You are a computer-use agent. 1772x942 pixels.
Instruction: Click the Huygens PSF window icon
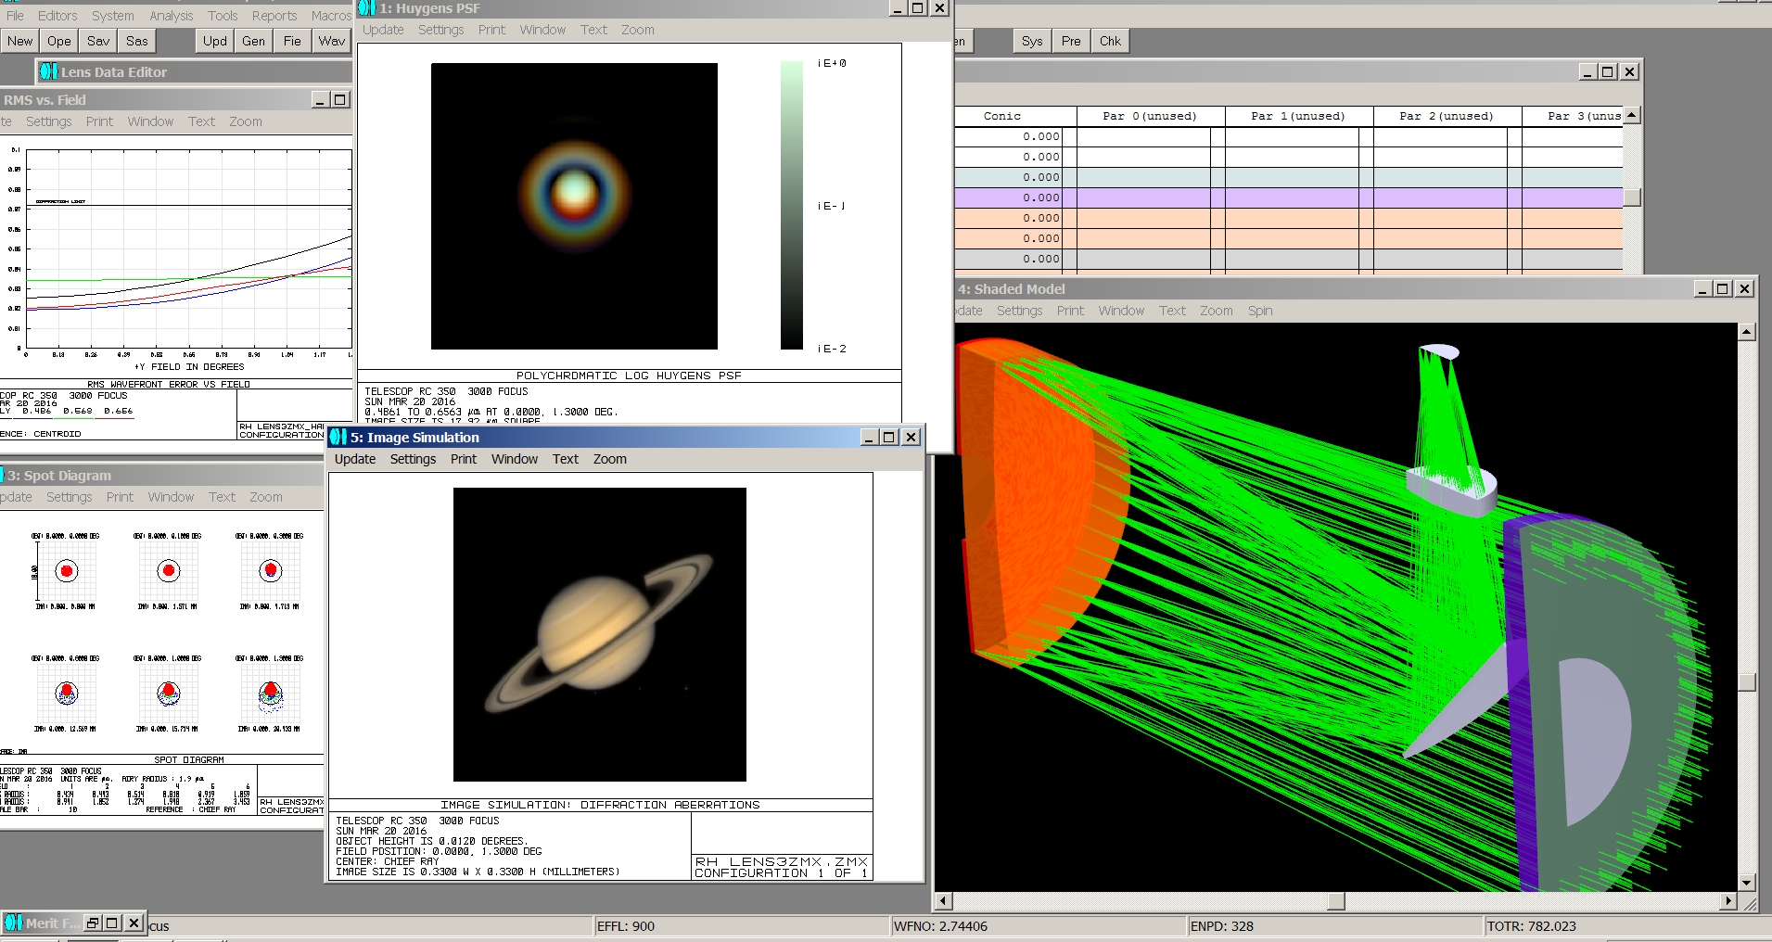click(x=367, y=8)
